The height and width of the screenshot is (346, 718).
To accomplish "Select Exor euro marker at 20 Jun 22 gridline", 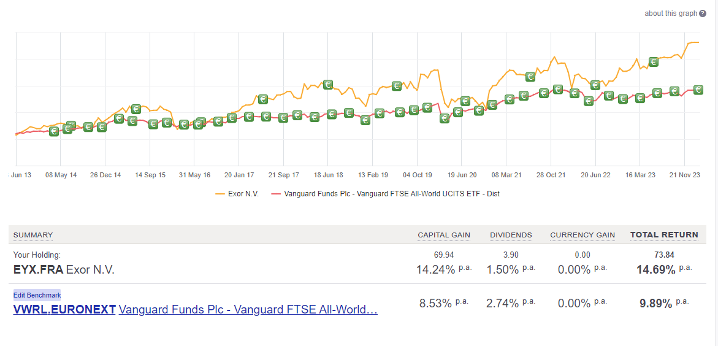I will (x=595, y=85).
